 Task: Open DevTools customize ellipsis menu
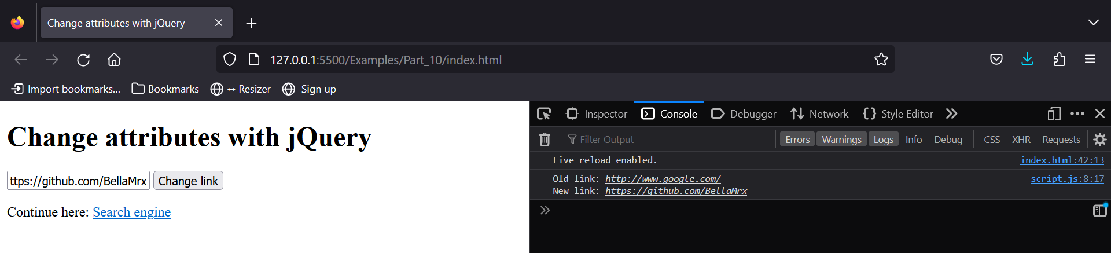pos(1077,114)
